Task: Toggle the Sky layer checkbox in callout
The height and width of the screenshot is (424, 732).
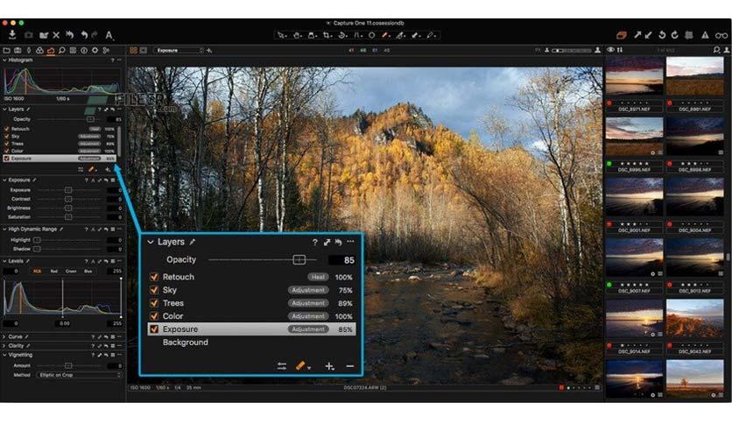Action: 154,290
